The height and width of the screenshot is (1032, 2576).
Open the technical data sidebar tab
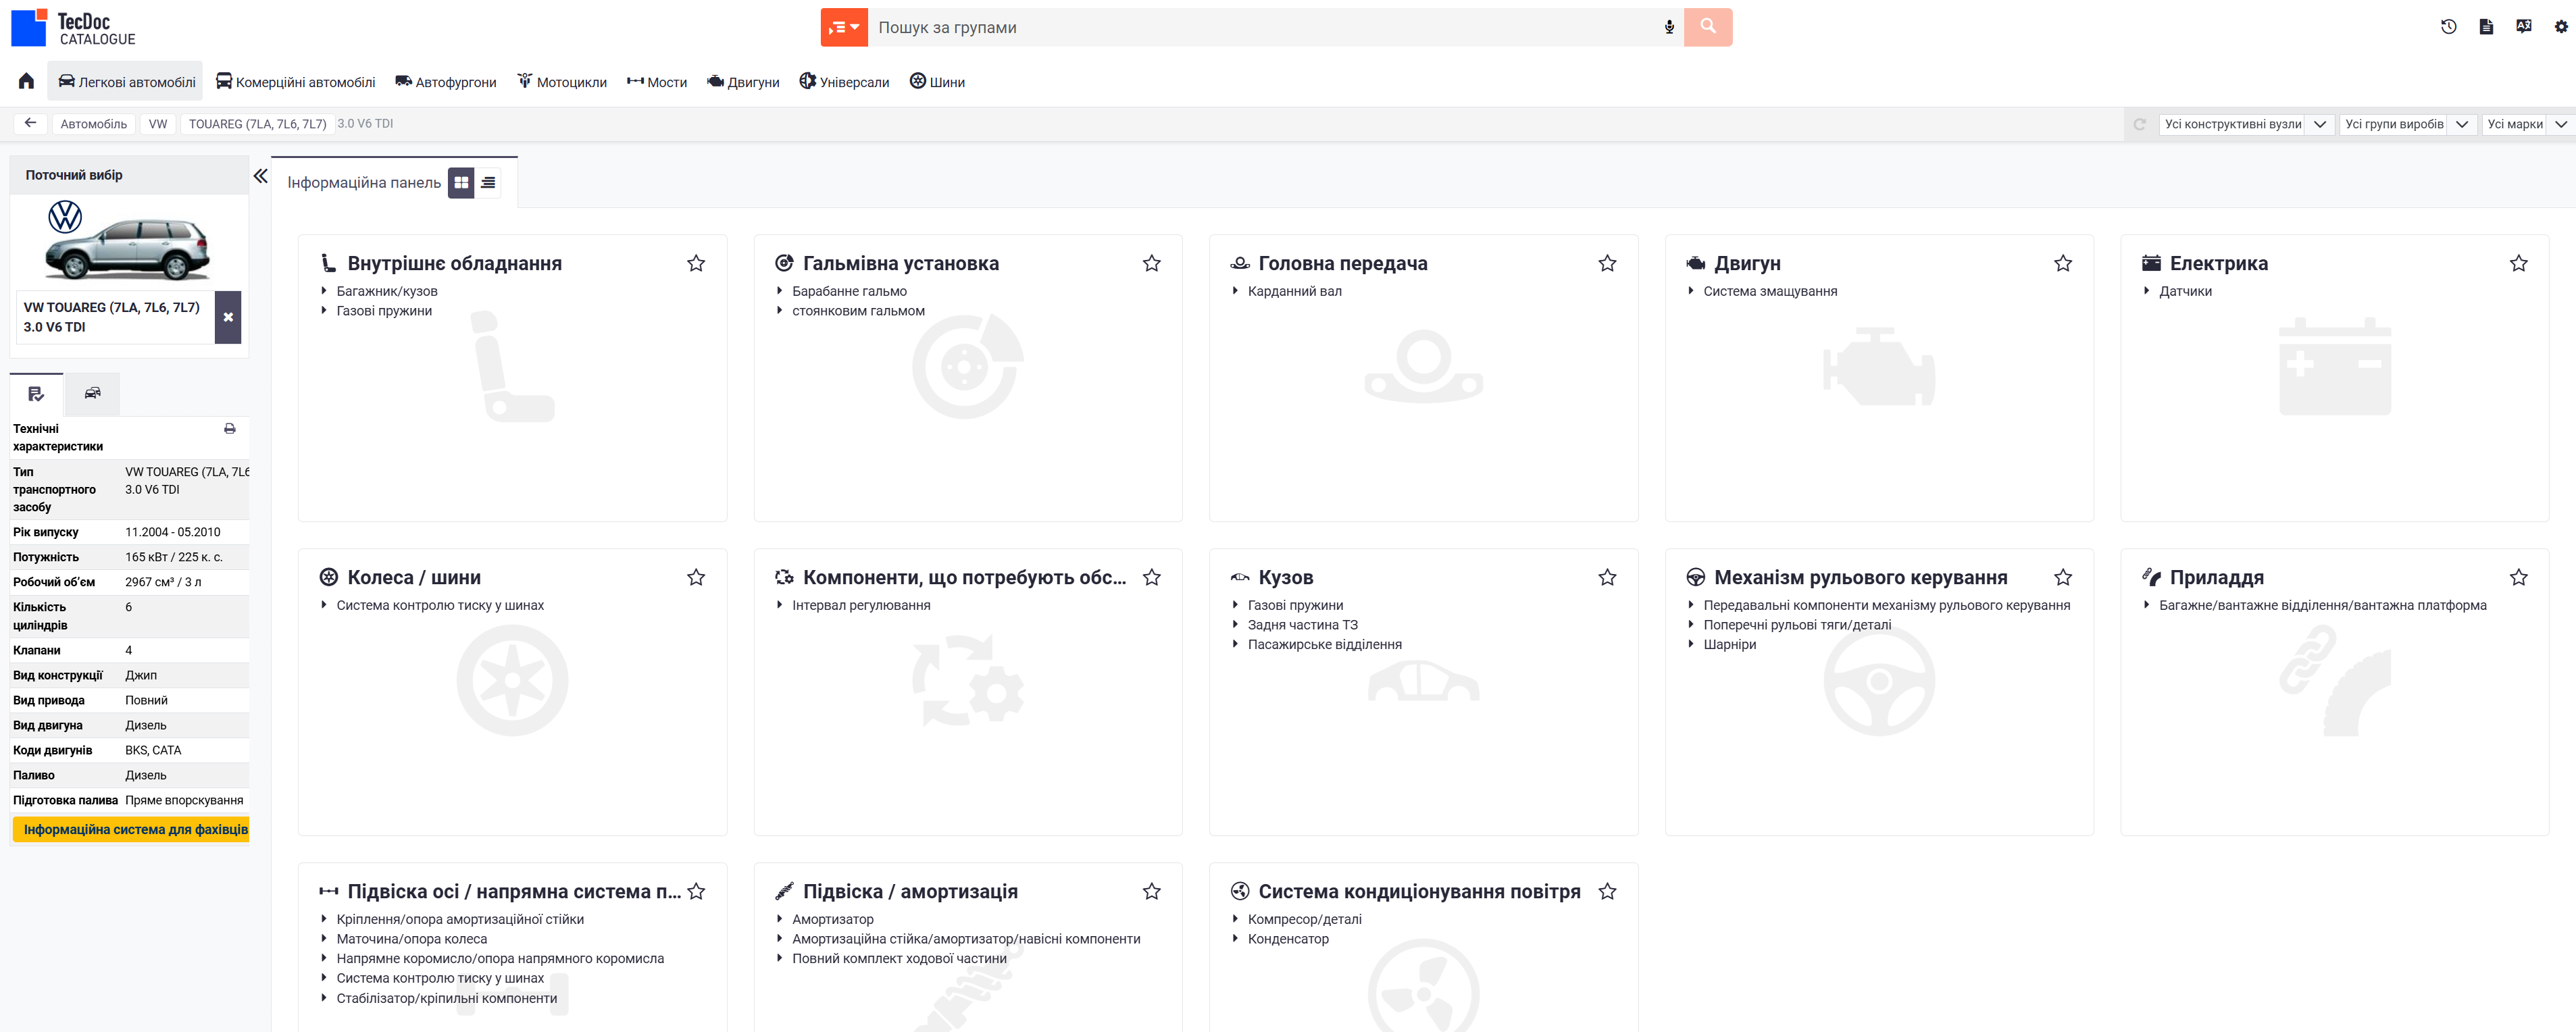click(x=36, y=394)
